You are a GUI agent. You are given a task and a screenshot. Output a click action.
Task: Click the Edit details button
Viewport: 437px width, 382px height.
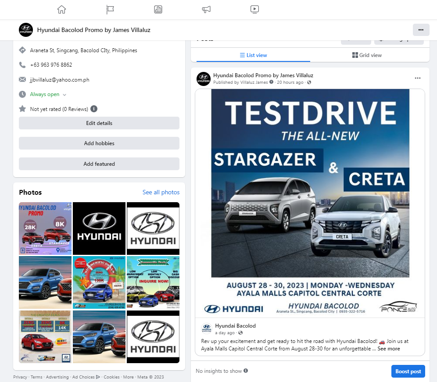coord(99,123)
